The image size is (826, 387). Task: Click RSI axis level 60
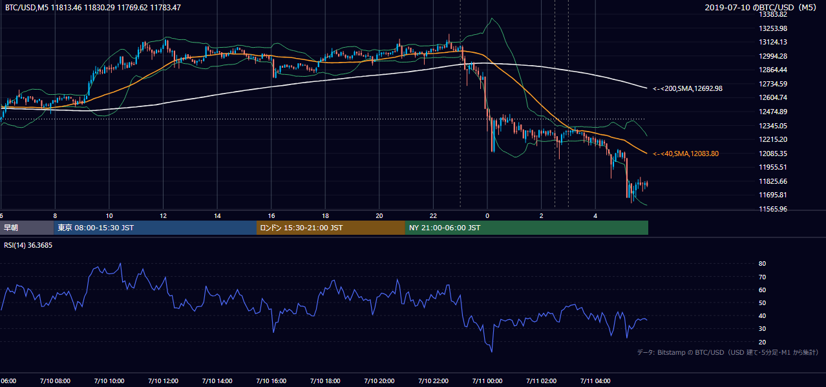click(x=763, y=290)
